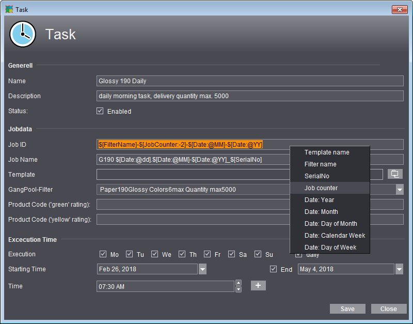Click the Template browse icon button
413x324 pixels.
[395, 174]
